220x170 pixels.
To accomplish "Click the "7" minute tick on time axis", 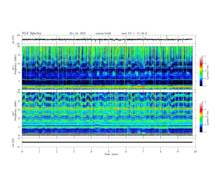I will tap(143, 152).
